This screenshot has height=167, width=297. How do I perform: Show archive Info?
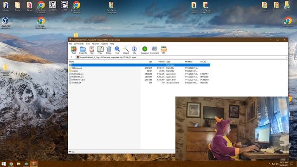click(134, 50)
